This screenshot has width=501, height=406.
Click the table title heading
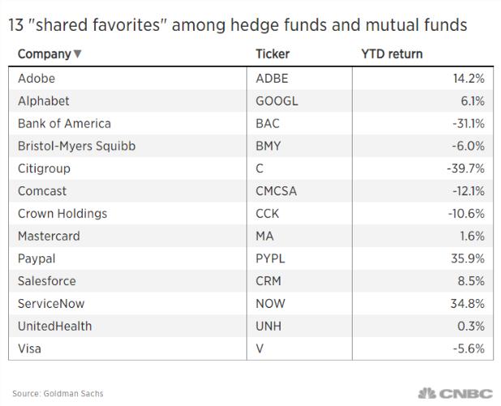(238, 25)
